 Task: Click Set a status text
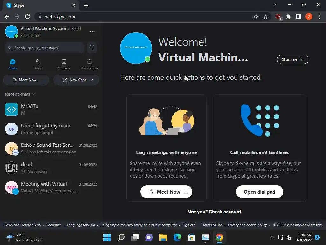pyautogui.click(x=30, y=36)
